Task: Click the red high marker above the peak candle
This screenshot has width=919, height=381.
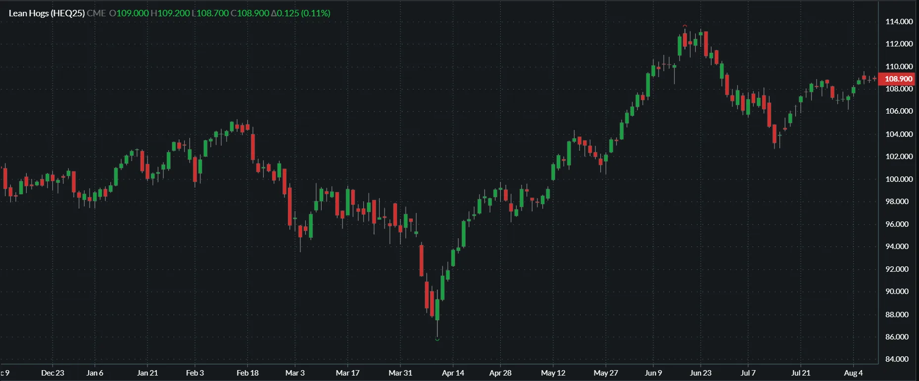Action: point(685,26)
